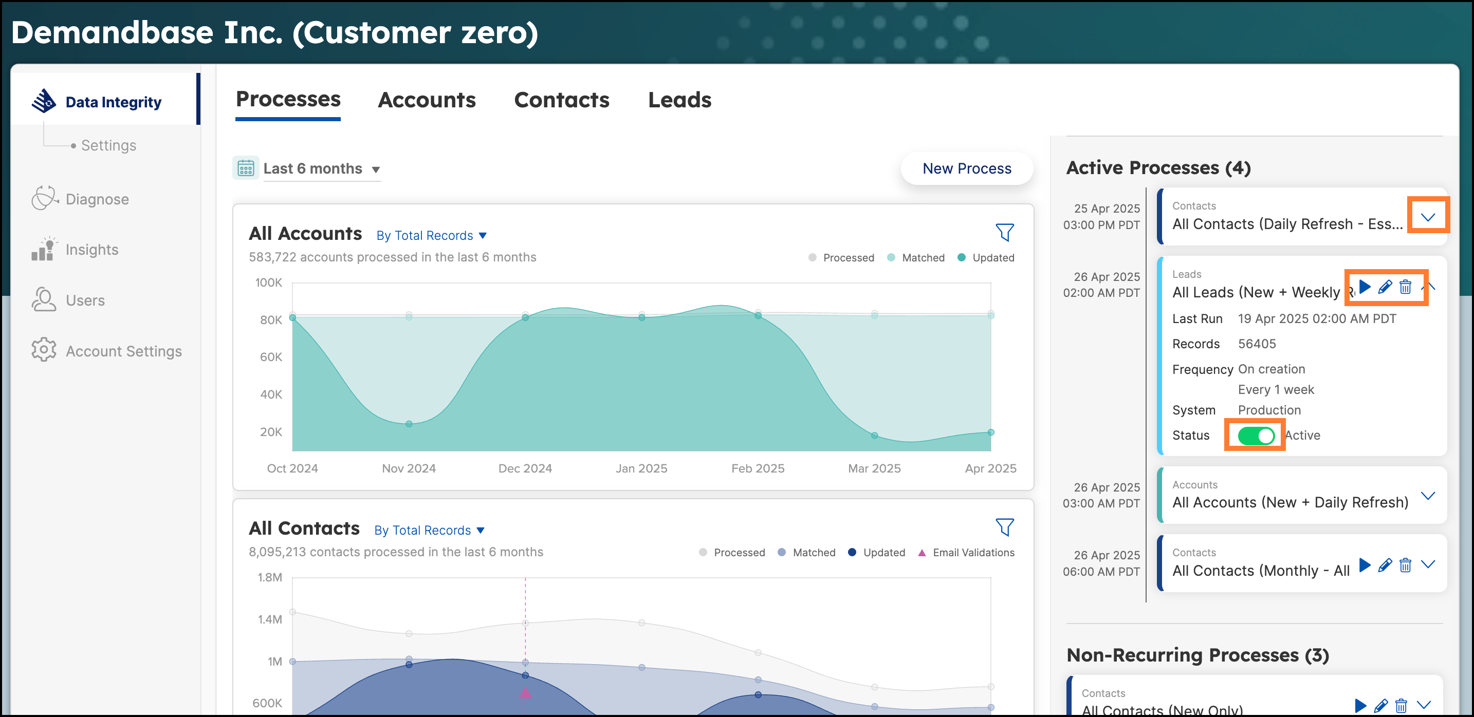Click the calendar icon beside Last 6 months

coord(246,168)
